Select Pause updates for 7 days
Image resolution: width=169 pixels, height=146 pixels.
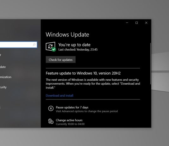click(72, 107)
